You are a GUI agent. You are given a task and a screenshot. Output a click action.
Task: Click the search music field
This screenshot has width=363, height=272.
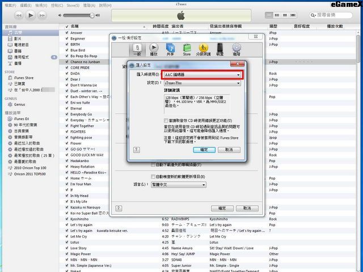tap(331, 15)
